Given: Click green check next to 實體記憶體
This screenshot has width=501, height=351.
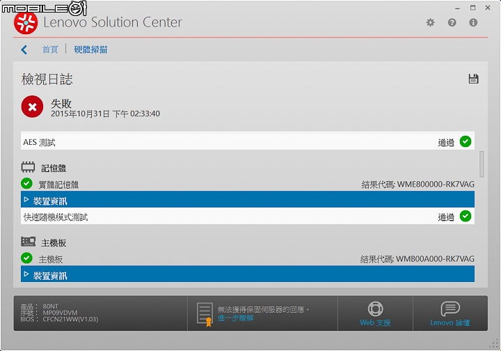Looking at the screenshot, I should click(x=26, y=183).
